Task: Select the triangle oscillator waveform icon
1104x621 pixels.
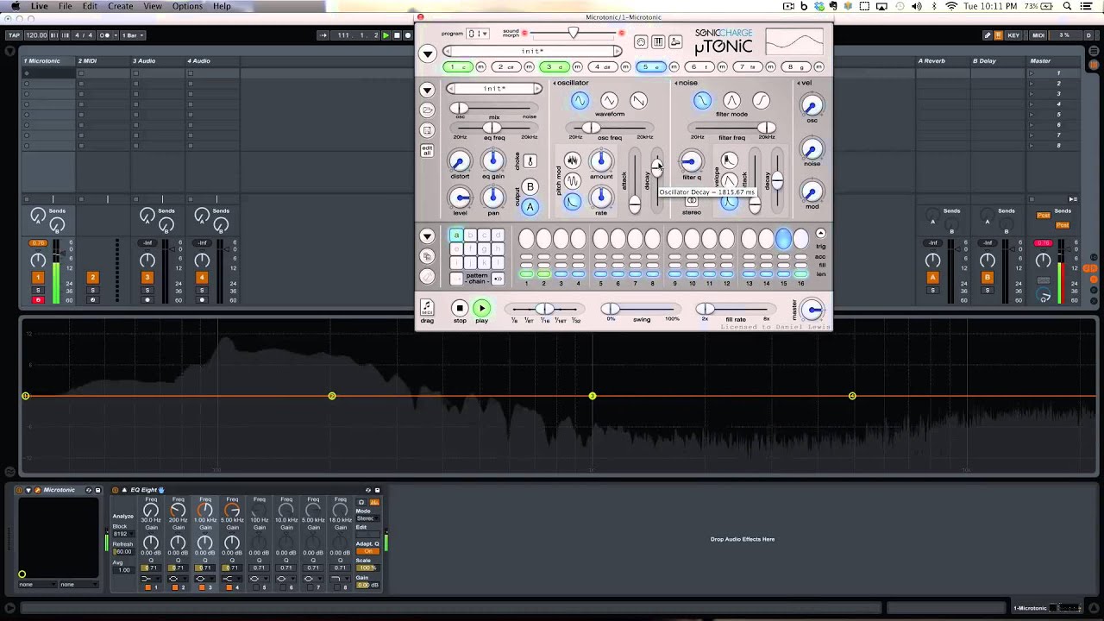Action: [x=609, y=101]
